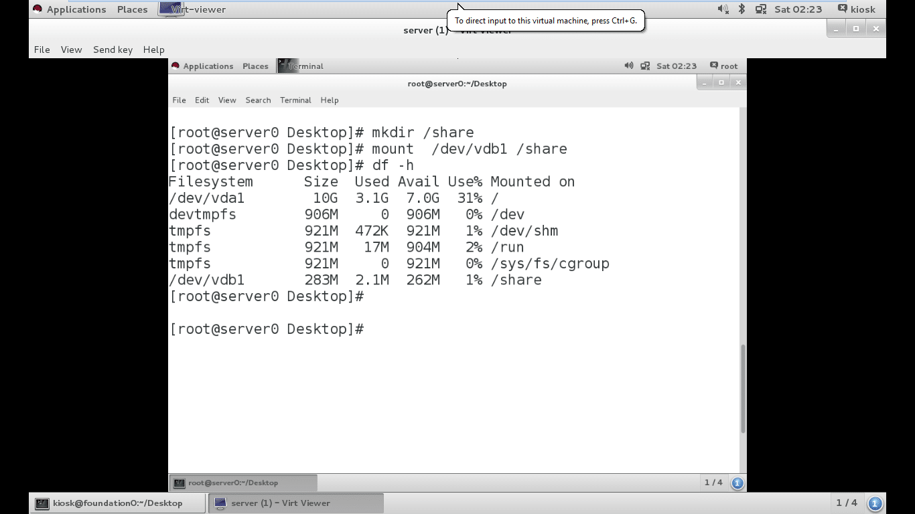The height and width of the screenshot is (514, 915).
Task: Click the guest notification info icon
Action: tap(737, 483)
